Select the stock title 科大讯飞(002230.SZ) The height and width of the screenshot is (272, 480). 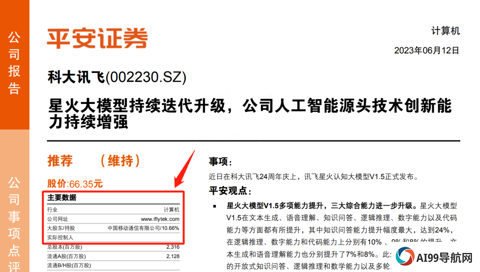click(x=117, y=77)
